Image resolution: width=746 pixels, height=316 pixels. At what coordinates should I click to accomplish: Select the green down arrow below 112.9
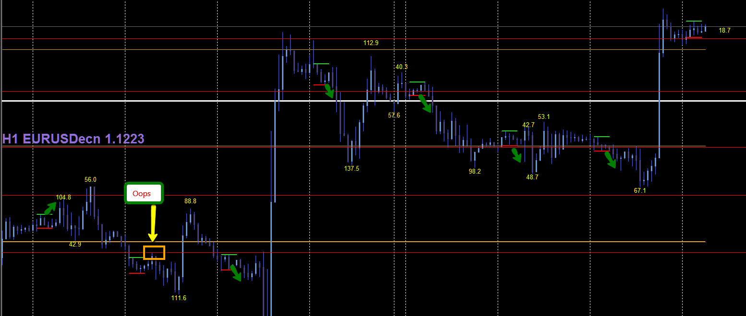click(330, 92)
